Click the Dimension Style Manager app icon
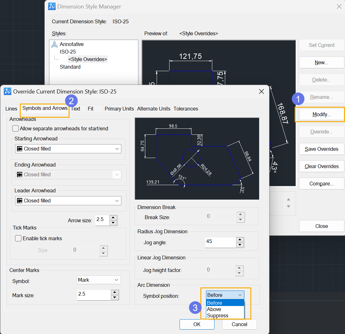The width and height of the screenshot is (345, 334). click(x=52, y=6)
